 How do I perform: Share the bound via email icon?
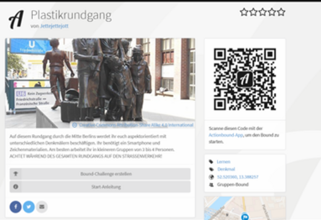[x=41, y=207]
